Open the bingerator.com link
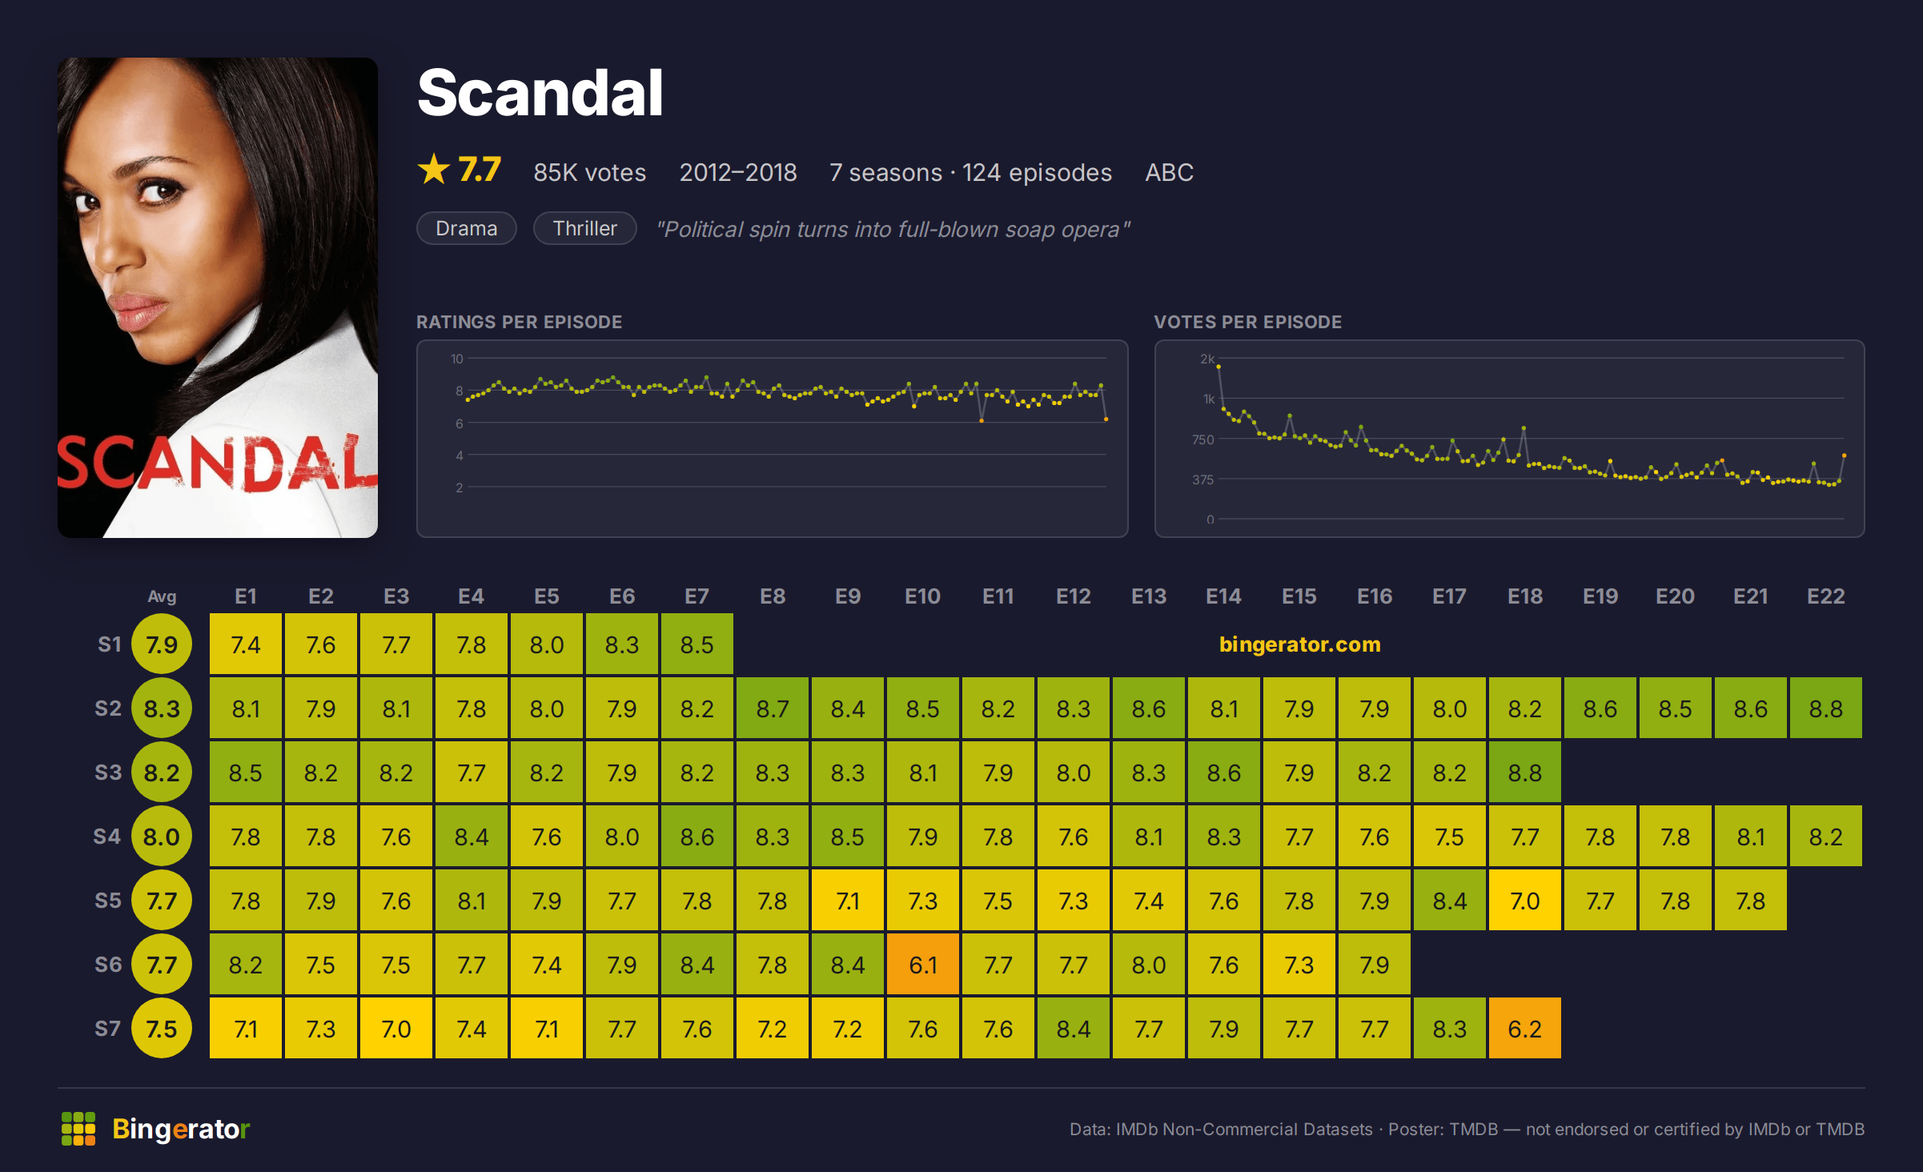Screen dimensions: 1923x1172 coord(1300,644)
